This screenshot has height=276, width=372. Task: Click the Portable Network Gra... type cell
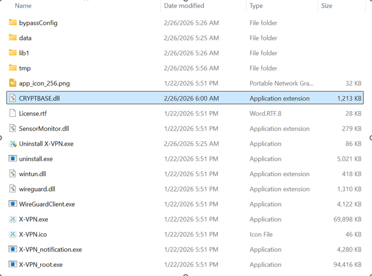click(281, 83)
